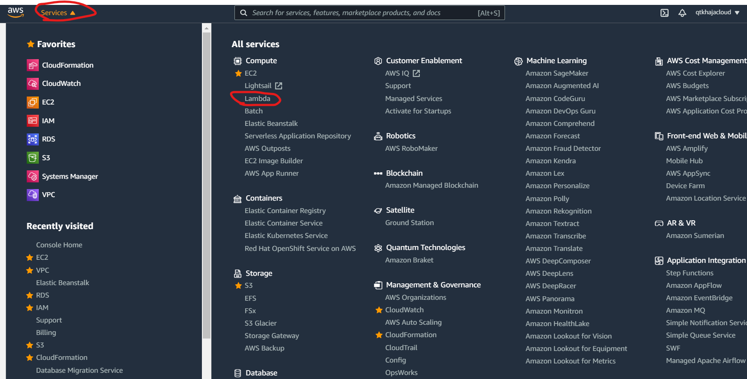The width and height of the screenshot is (747, 379).
Task: Open Amazon Braket under Quantum Technologies
Action: click(x=409, y=260)
